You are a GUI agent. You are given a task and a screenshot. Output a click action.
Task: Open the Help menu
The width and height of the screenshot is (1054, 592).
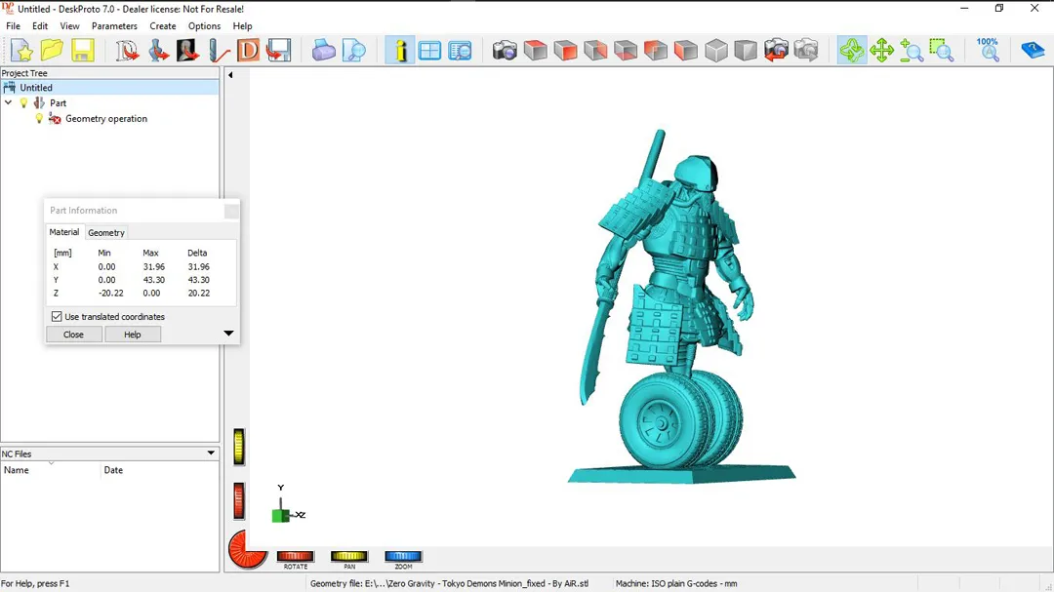coord(242,26)
